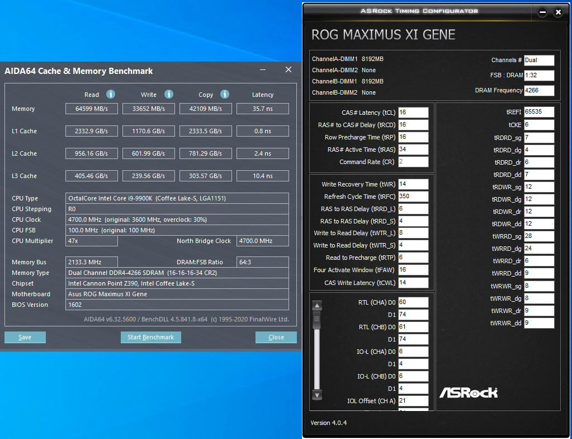Click the RAS# to CAS# Delay (tRCD) field
The image size is (572, 439).
pyautogui.click(x=413, y=125)
